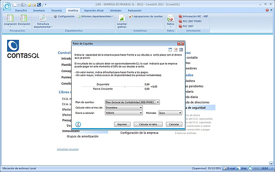
Task: Open the ContaSOL application orb menu
Action: [7, 7]
